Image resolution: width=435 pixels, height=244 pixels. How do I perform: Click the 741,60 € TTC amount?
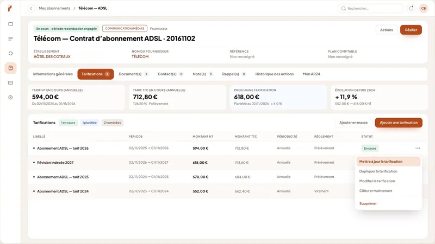[241, 163]
